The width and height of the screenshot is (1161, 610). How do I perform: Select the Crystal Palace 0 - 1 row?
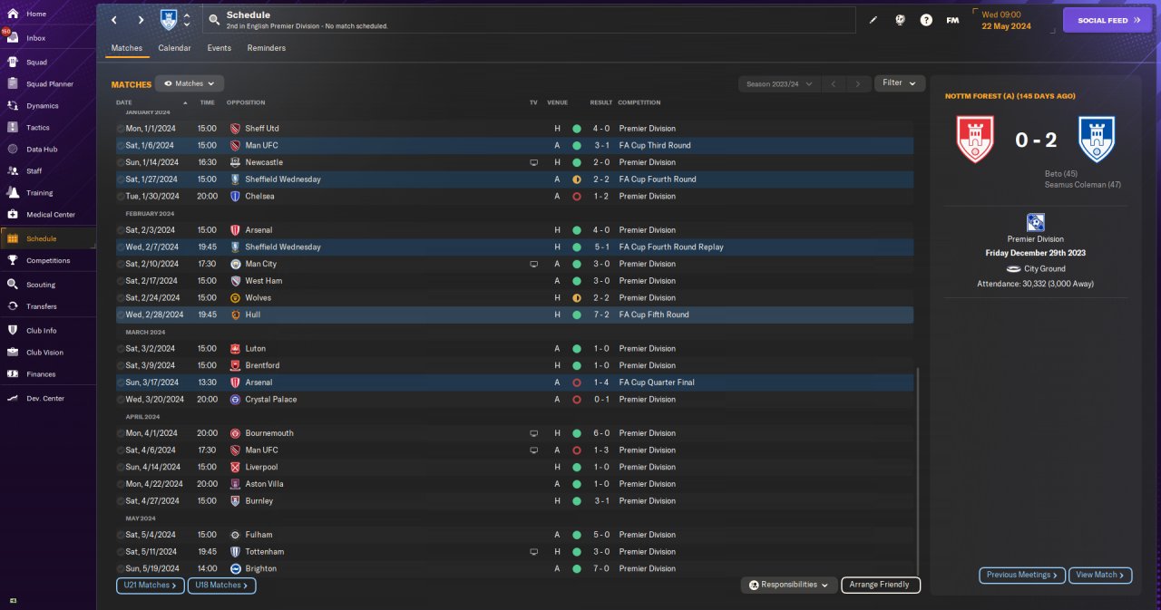(514, 399)
